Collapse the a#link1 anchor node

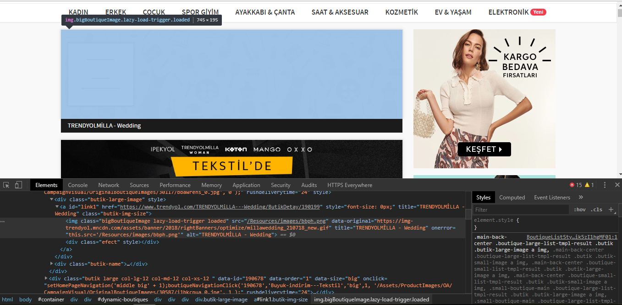click(57, 207)
